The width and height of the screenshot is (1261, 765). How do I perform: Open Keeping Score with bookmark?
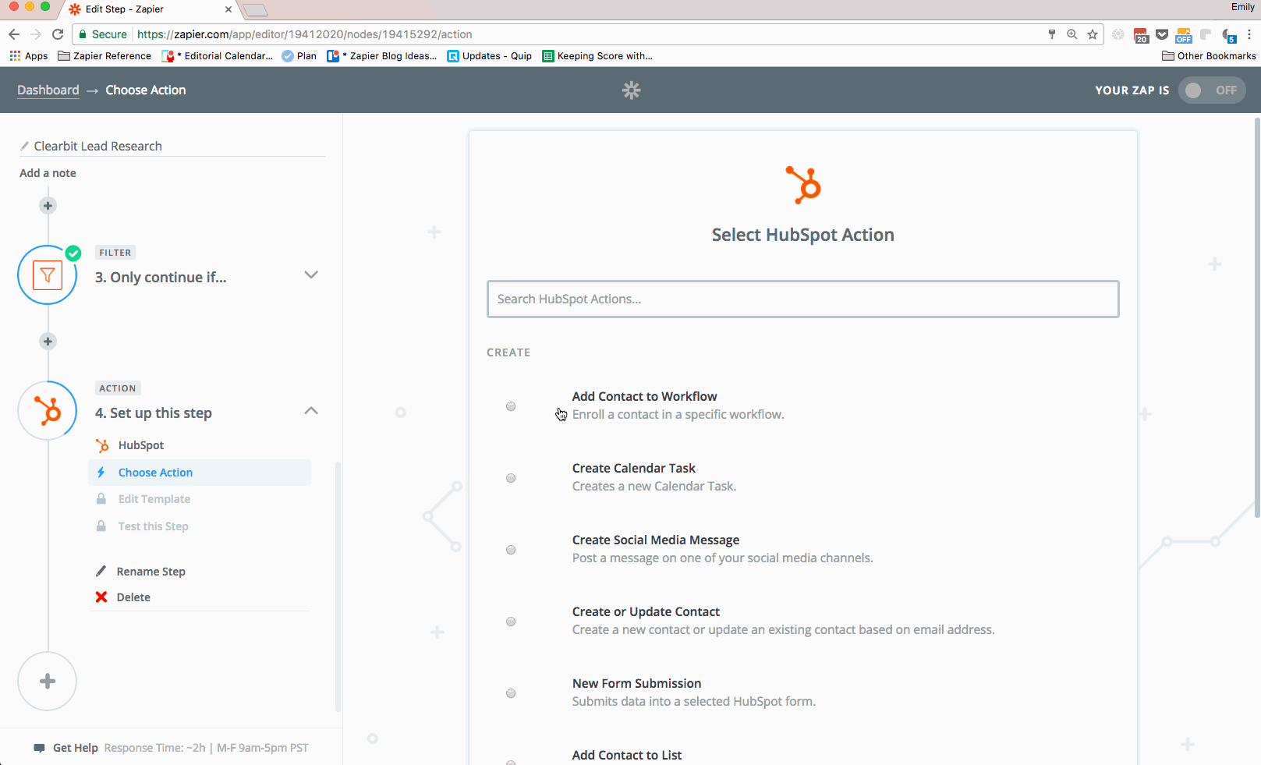[x=597, y=56]
